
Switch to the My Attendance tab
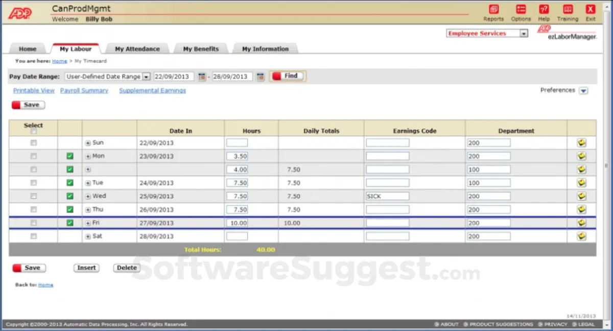(137, 49)
